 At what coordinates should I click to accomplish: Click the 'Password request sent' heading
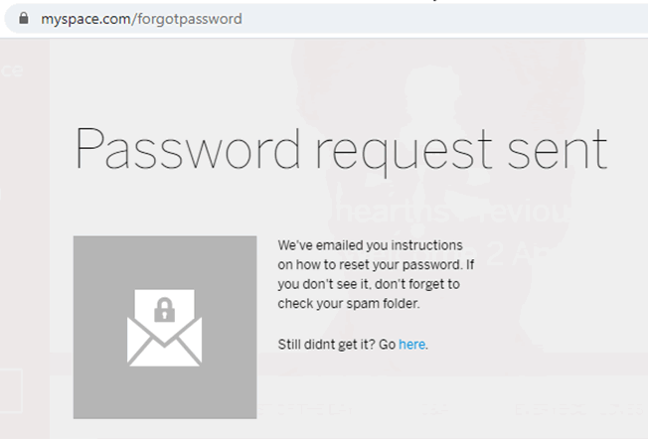341,151
